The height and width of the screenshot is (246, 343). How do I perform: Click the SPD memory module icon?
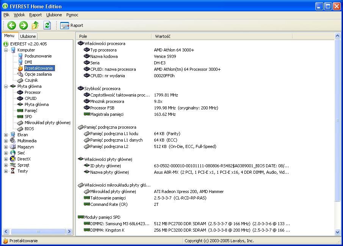tap(20, 117)
